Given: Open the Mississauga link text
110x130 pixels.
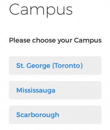Looking at the screenshot, I should [36, 90].
